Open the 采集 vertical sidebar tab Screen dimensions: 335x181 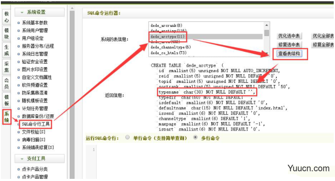pos(6,67)
